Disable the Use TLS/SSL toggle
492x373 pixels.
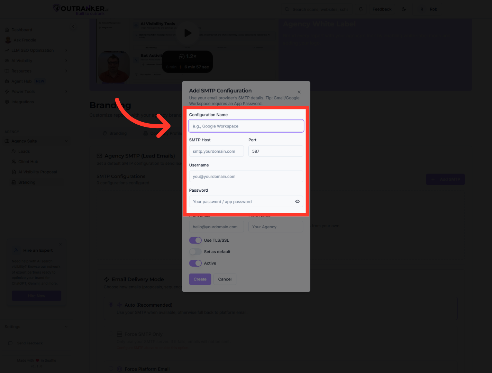(195, 240)
